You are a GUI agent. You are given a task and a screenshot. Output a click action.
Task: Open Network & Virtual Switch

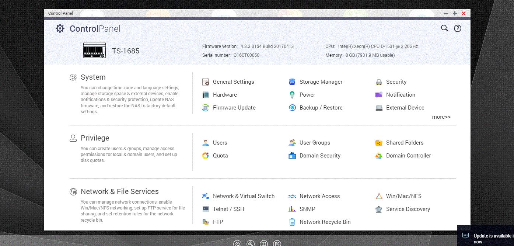244,196
